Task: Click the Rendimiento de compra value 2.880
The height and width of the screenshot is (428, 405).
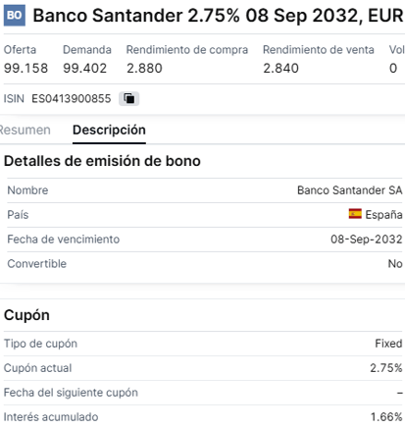Action: (x=144, y=68)
